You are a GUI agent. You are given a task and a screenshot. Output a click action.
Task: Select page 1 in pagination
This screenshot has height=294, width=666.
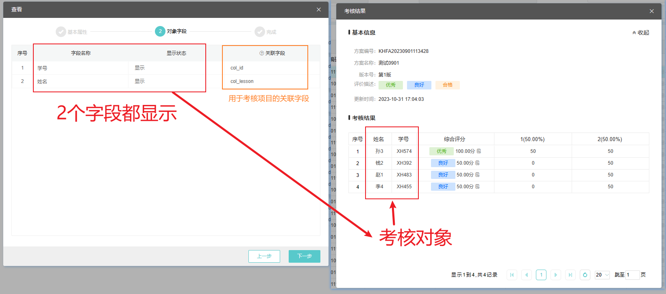pos(541,275)
